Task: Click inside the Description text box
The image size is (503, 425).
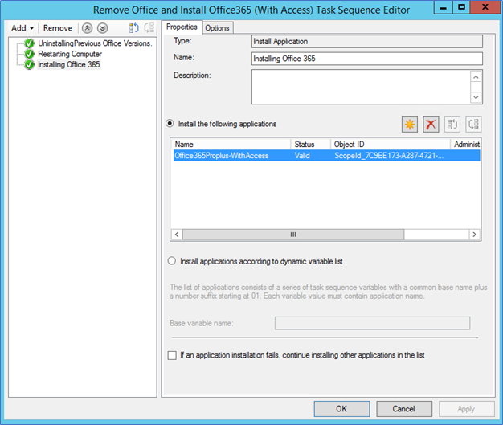Action: 361,87
